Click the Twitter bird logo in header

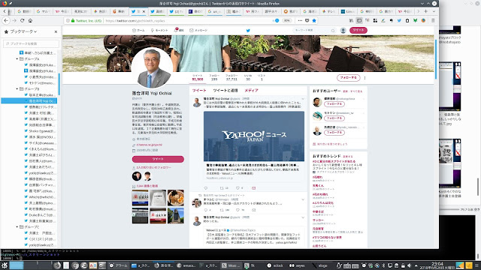tap(248, 30)
